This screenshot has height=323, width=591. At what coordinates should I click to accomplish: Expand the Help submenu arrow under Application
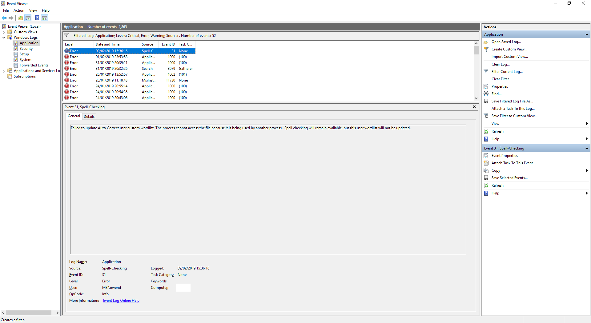click(587, 139)
